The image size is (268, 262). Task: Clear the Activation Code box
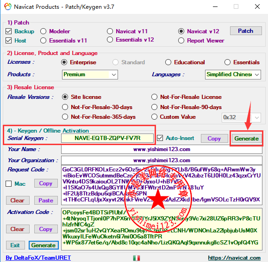pos(18,229)
